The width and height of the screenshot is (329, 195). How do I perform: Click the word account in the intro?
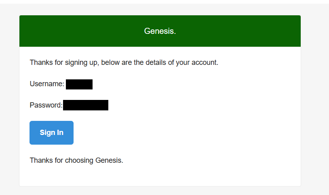[x=204, y=62]
